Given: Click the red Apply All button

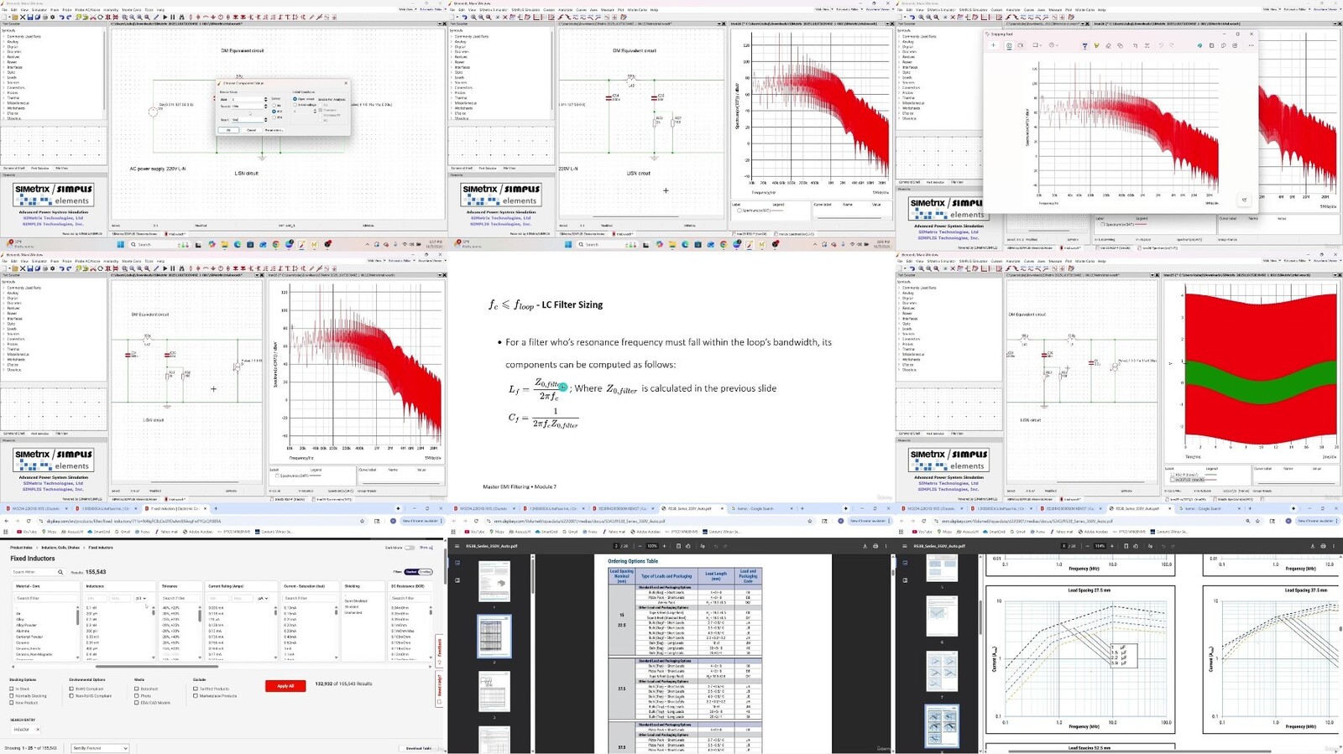Looking at the screenshot, I should [x=285, y=685].
